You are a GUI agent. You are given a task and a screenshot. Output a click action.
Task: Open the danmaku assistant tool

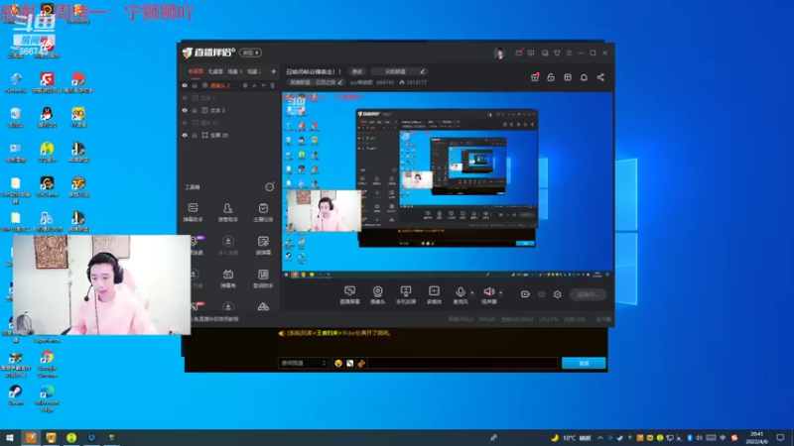point(193,212)
